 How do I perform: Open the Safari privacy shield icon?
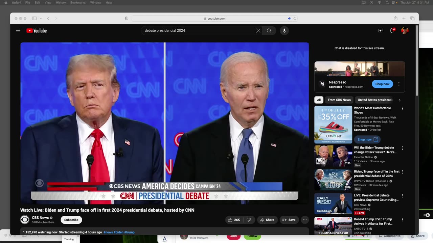(x=127, y=19)
